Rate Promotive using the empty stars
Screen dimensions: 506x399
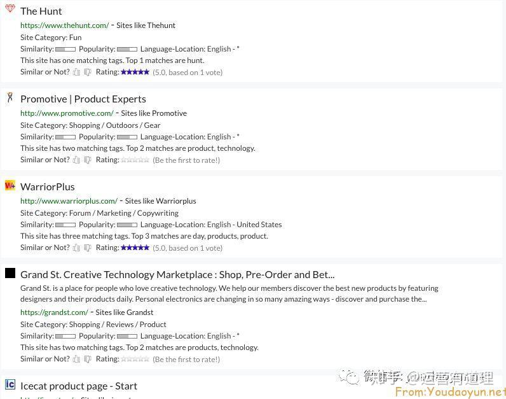(135, 160)
